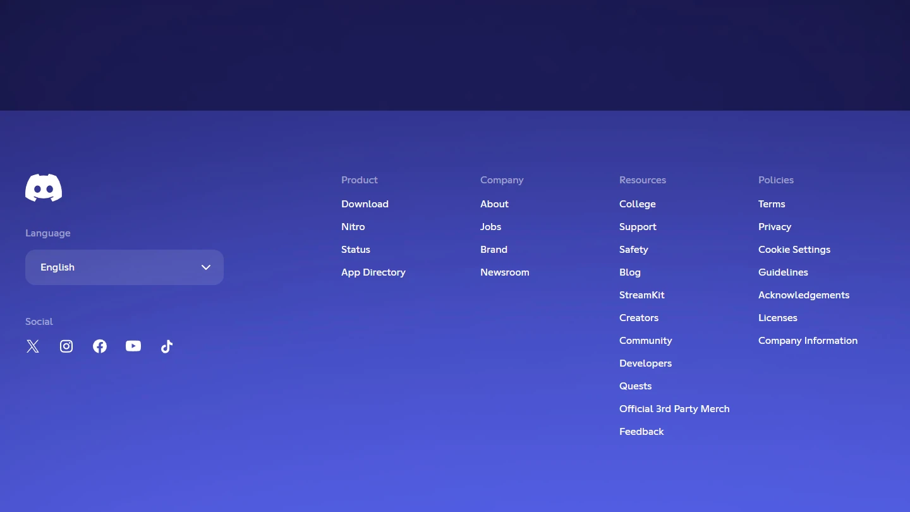Image resolution: width=910 pixels, height=512 pixels.
Task: View the Company Information page
Action: pos(808,341)
